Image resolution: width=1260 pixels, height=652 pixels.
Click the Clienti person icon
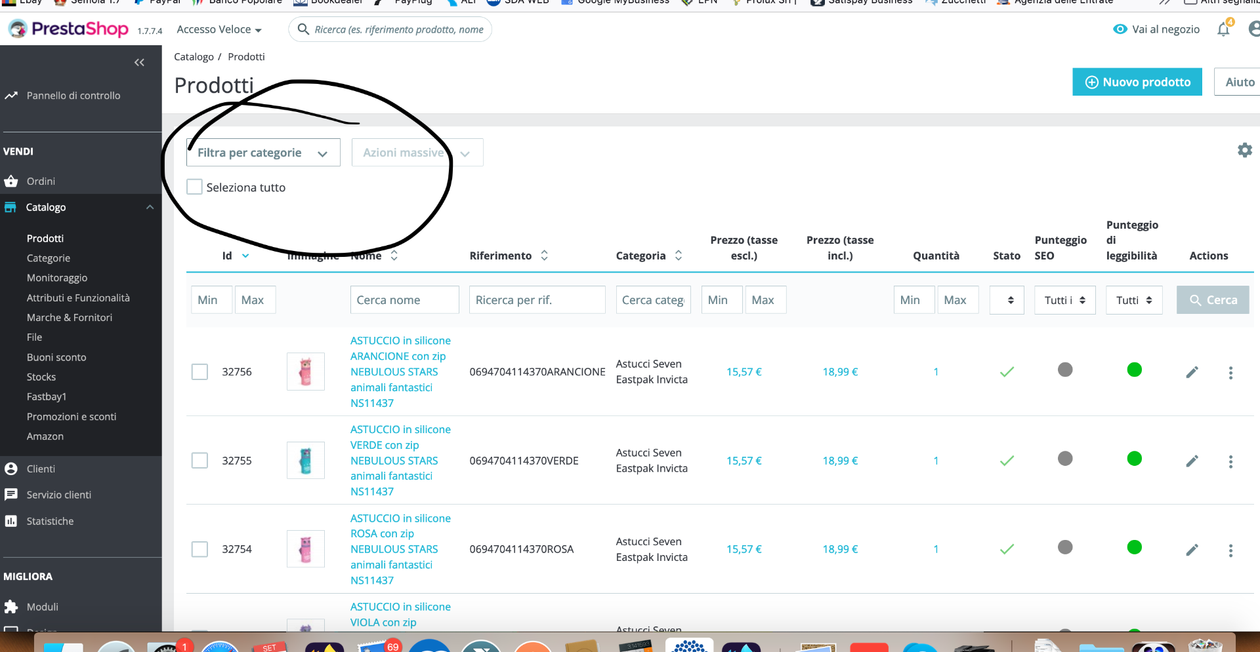tap(11, 469)
